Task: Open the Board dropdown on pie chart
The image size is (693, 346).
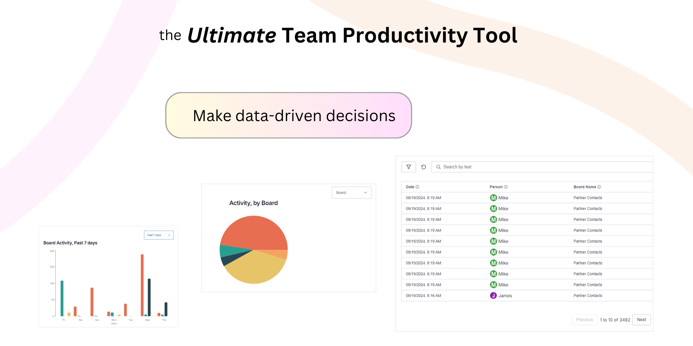Action: pos(351,192)
